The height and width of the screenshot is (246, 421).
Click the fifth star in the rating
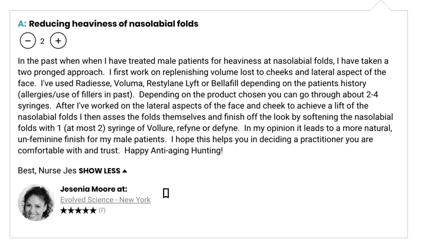click(x=93, y=211)
